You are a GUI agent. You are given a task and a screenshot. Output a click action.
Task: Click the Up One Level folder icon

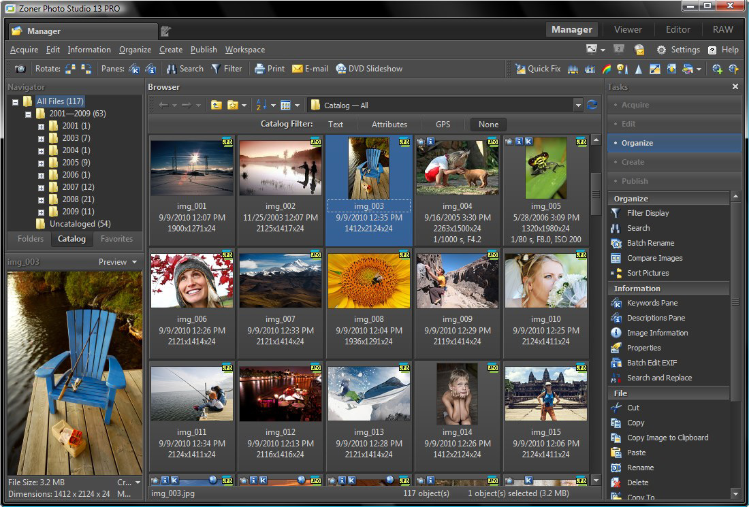217,105
